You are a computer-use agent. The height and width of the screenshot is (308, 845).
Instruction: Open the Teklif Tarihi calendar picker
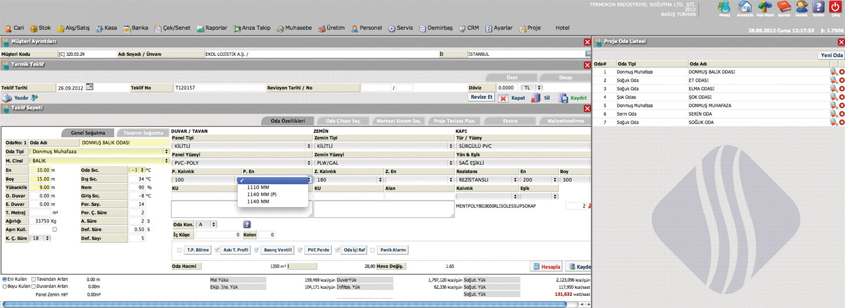[89, 87]
